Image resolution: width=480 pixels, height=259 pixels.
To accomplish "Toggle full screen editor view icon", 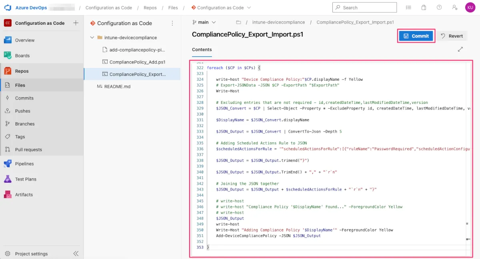I will coord(460,49).
